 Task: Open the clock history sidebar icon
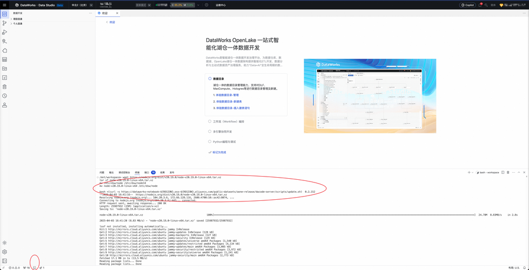coord(5,96)
